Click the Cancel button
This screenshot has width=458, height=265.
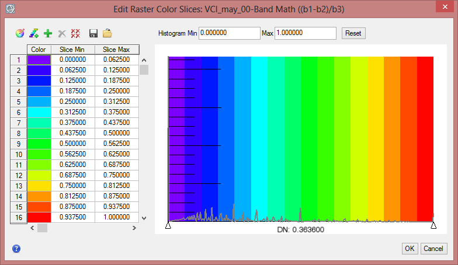point(433,249)
